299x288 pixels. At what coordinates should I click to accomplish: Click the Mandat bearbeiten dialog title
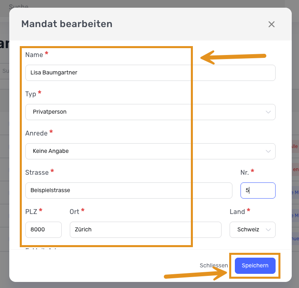pyautogui.click(x=67, y=24)
